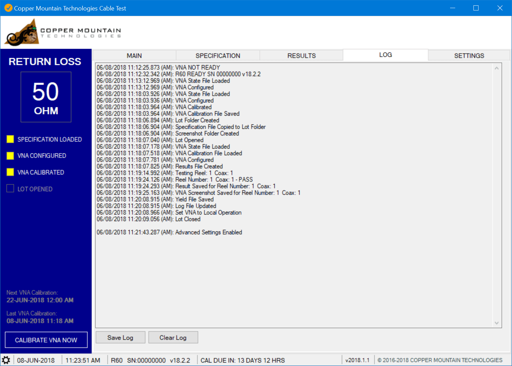Select 'Result Saved for Reel Number' log entry
This screenshot has height=366, width=512.
coord(186,186)
